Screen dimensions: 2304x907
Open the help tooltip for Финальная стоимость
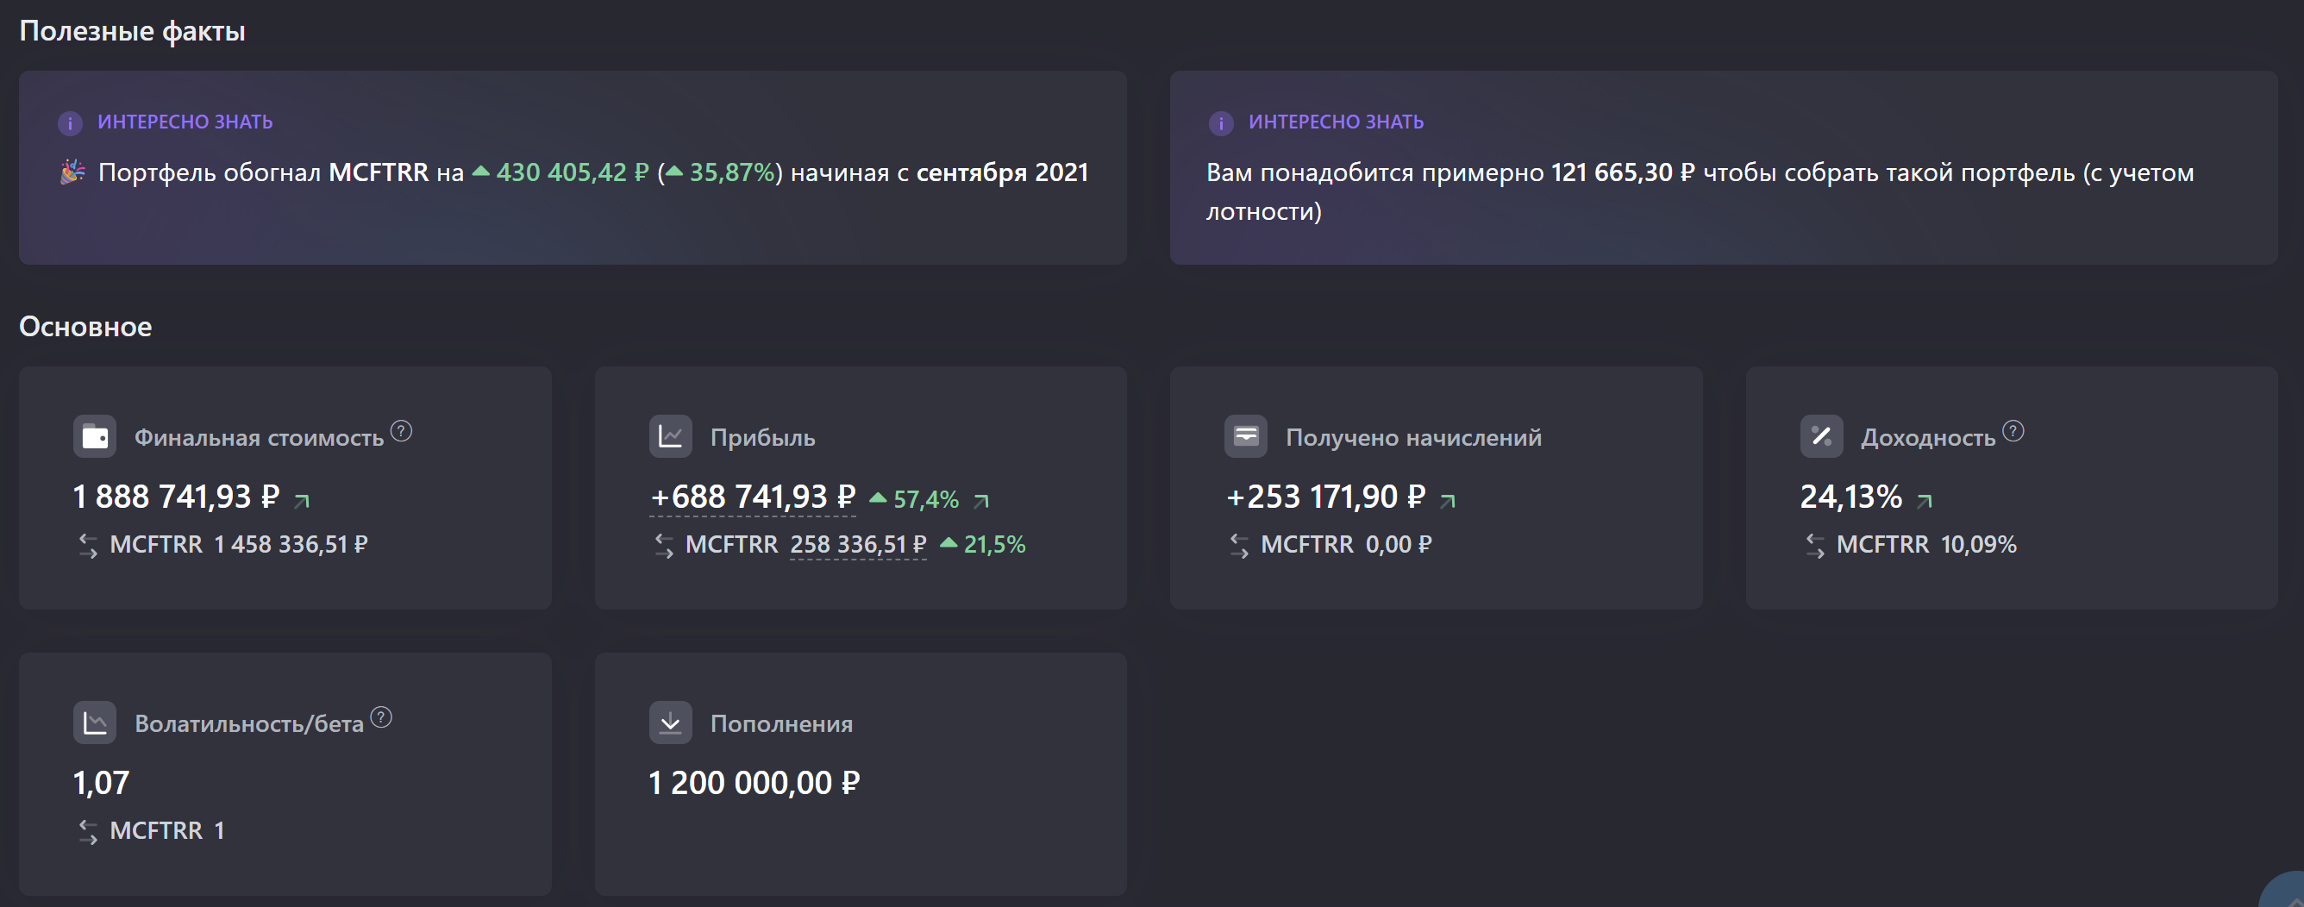point(402,431)
